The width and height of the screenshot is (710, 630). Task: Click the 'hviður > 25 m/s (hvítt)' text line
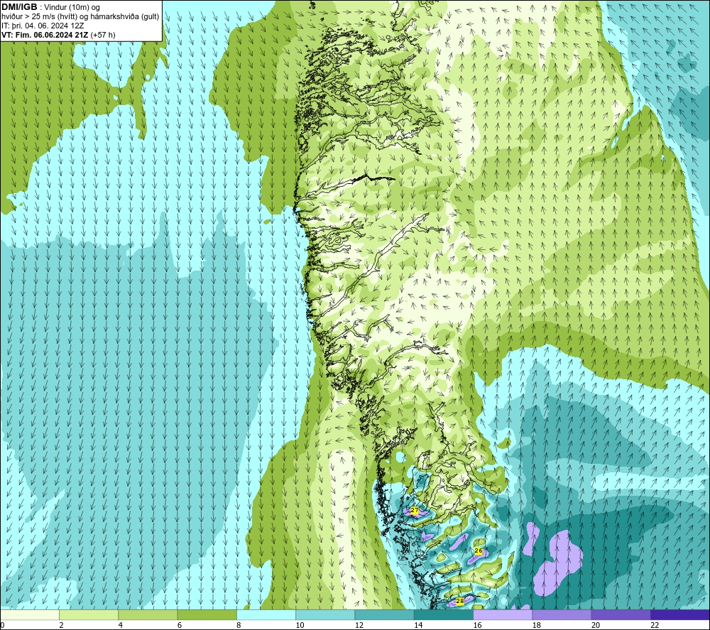click(39, 17)
